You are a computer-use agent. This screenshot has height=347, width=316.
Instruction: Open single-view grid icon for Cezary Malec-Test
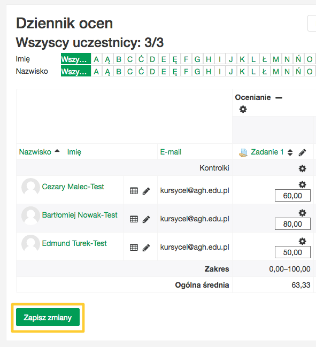tap(134, 191)
